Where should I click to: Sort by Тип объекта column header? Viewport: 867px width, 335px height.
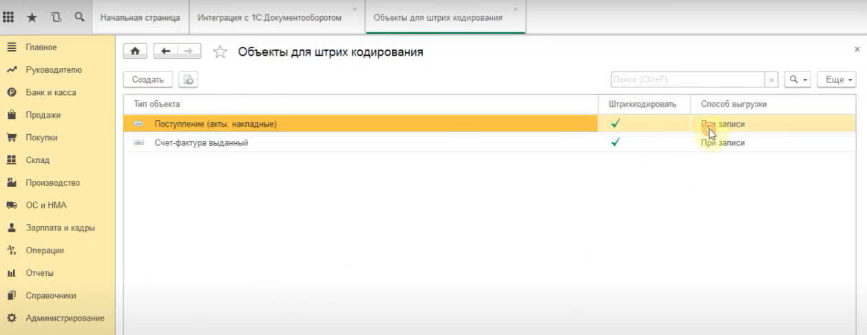tap(361, 104)
